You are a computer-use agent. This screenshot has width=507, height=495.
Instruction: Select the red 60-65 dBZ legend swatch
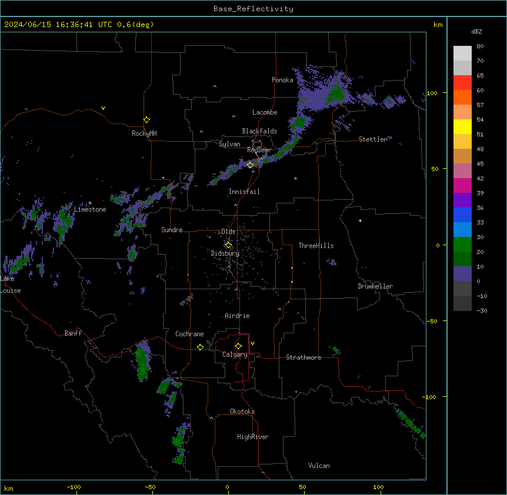point(462,83)
